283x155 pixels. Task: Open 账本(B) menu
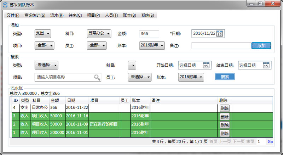(129, 15)
